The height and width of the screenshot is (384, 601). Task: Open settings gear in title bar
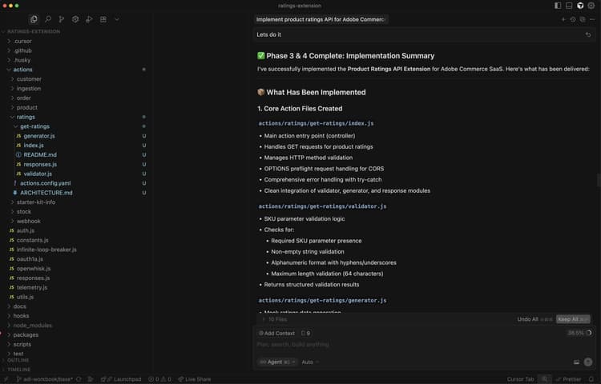[591, 6]
